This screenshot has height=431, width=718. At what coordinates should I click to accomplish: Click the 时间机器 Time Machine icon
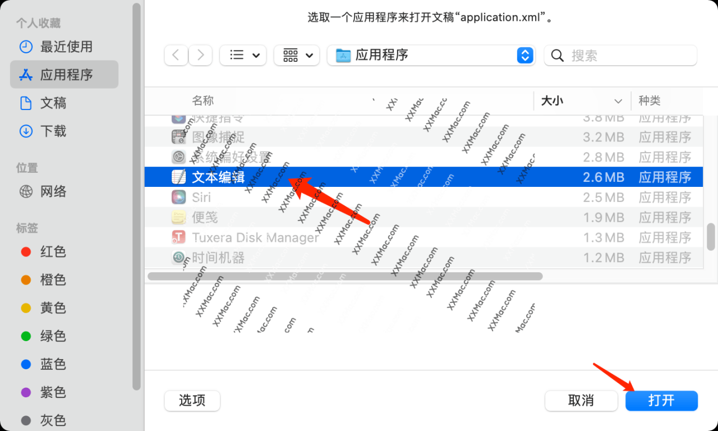[178, 258]
